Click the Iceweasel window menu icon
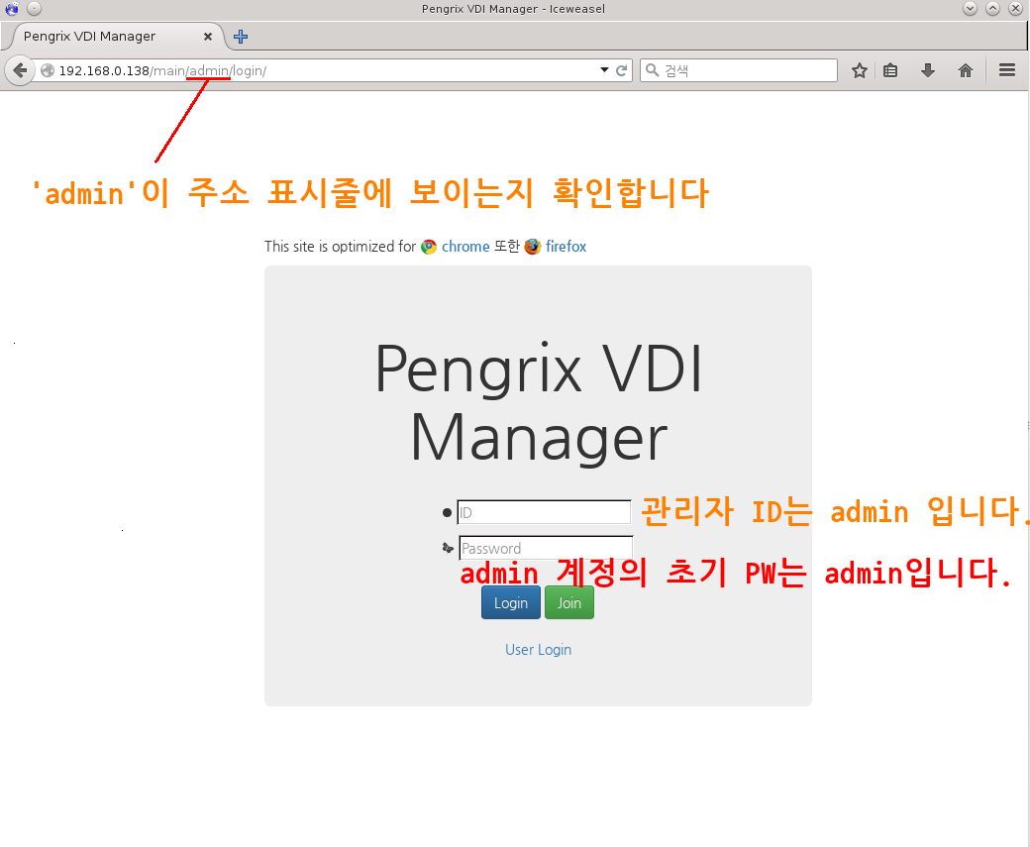 12,9
